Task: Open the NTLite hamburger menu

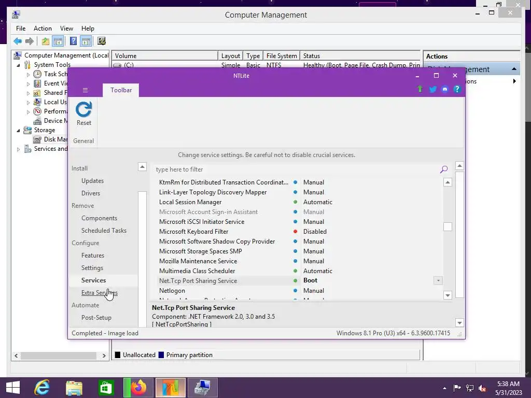Action: pyautogui.click(x=86, y=90)
